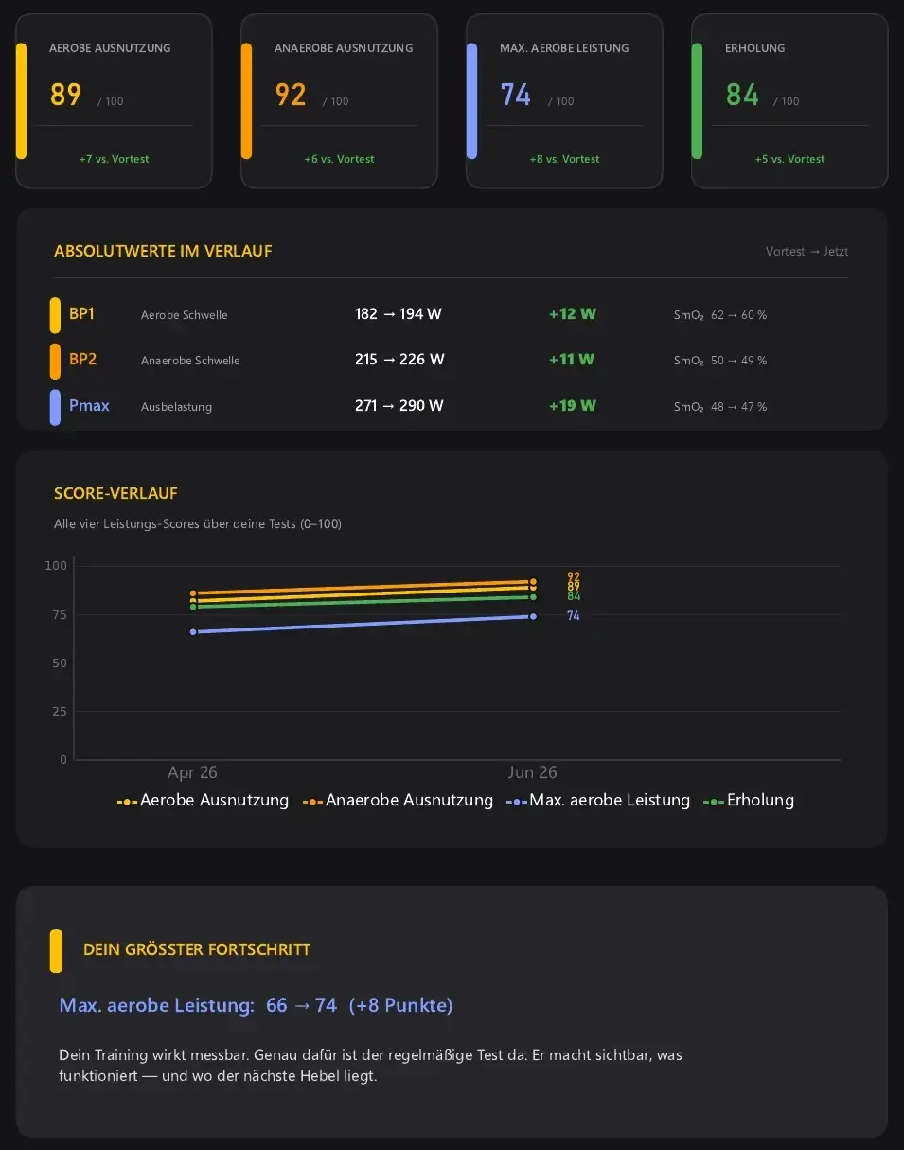Click the SmO₂ "50 → 49 %" value
This screenshot has width=904, height=1150.
click(x=738, y=361)
